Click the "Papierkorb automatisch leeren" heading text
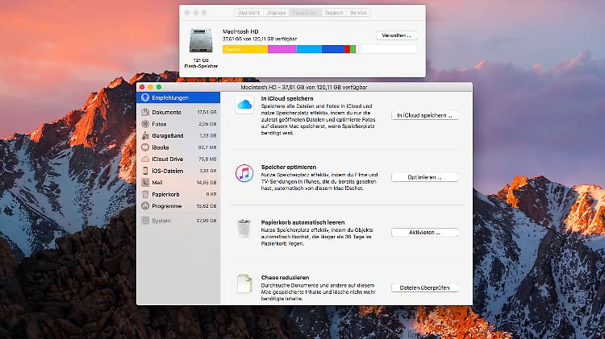605x339 pixels. pyautogui.click(x=302, y=222)
